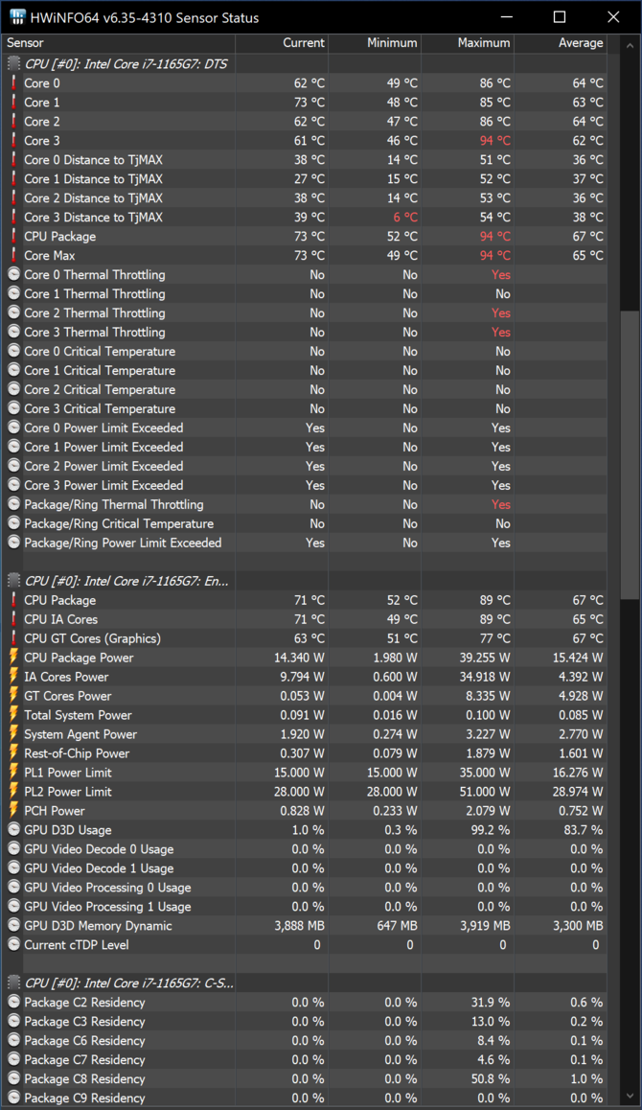Select the System Agent Power row

(305, 733)
